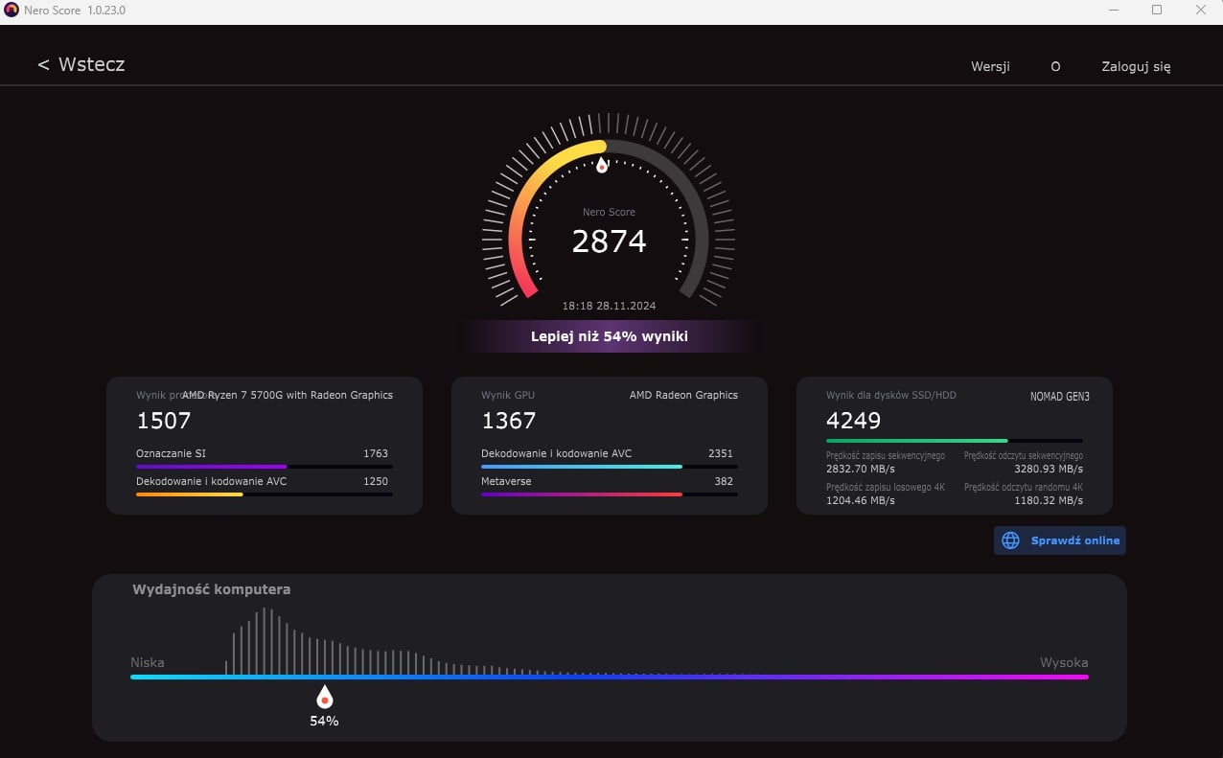
Task: Click the 54% label under the marker
Action: (324, 721)
